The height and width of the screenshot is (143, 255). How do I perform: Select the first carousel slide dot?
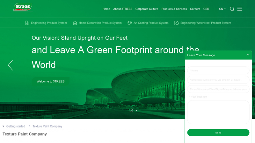coord(131,110)
